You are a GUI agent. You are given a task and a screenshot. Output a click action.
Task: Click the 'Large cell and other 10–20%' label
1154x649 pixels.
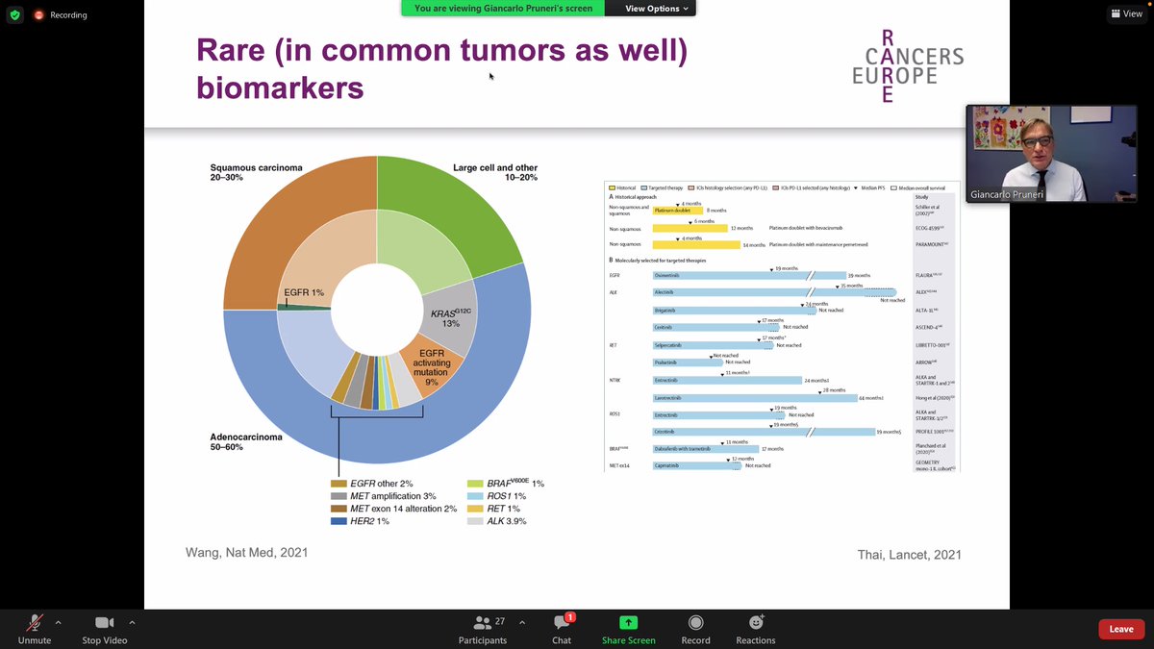point(495,173)
